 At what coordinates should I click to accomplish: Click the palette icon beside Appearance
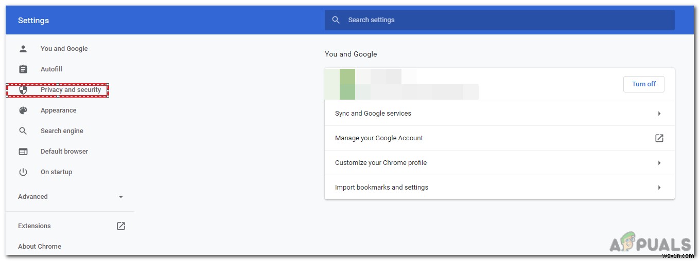[23, 110]
